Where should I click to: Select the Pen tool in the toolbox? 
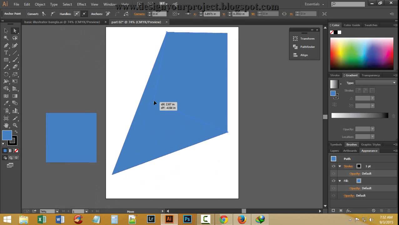point(6,45)
